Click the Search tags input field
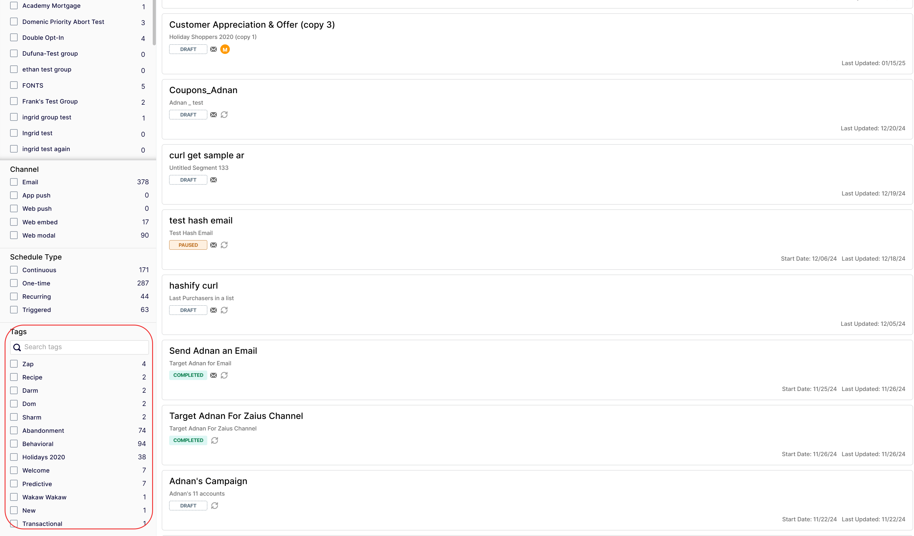Viewport: 914px width, 536px height. (x=85, y=347)
